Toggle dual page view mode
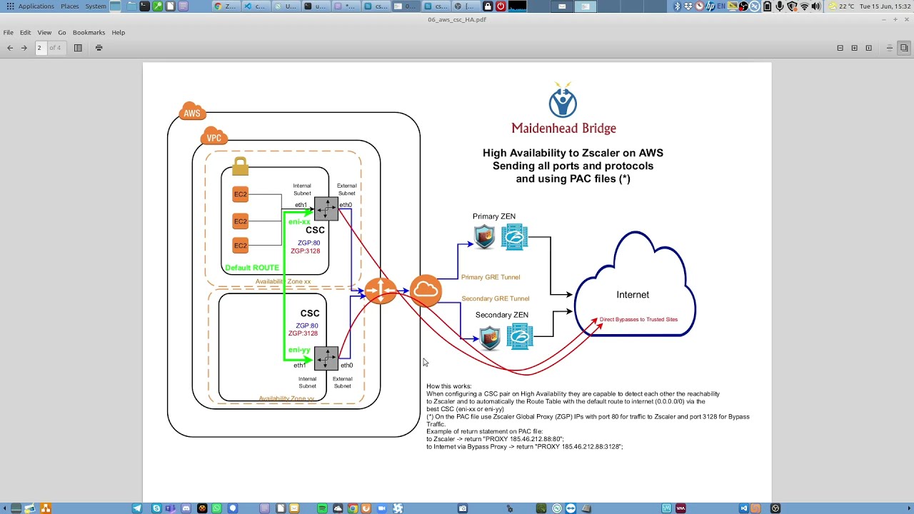The width and height of the screenshot is (914, 514). pyautogui.click(x=904, y=48)
